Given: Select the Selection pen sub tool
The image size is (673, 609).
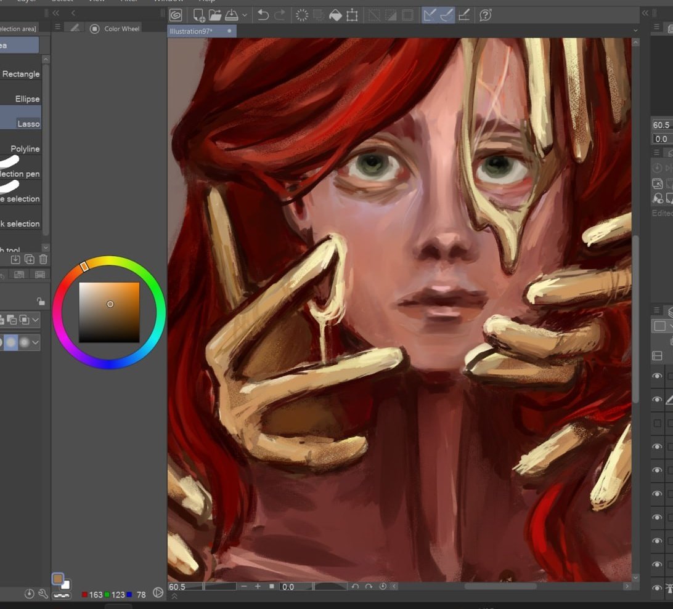Looking at the screenshot, I should (x=20, y=169).
